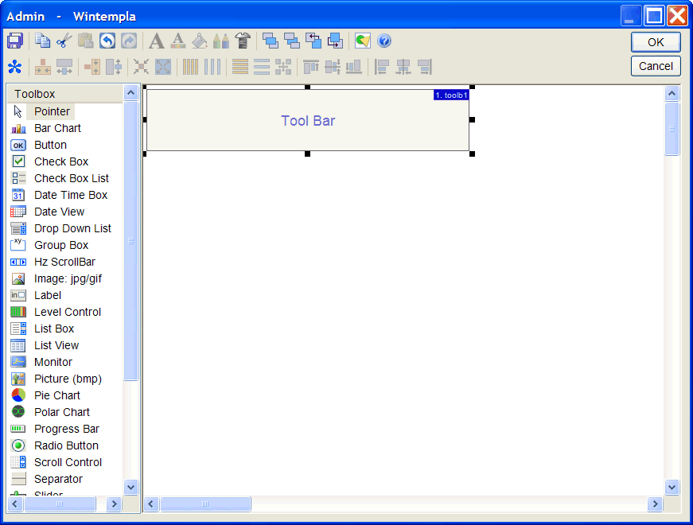Click the three blue horizontal bars icon
This screenshot has height=525, width=693.
click(x=262, y=67)
